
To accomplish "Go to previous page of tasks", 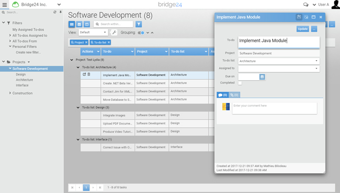I will pos(79,187).
